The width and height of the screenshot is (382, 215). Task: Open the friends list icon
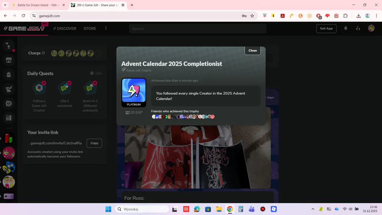(x=358, y=28)
